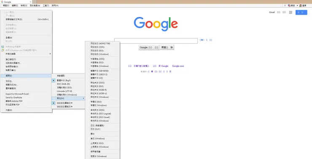Click the blue sign-in button
Viewport: 312px width, 159px height.
pos(301,12)
